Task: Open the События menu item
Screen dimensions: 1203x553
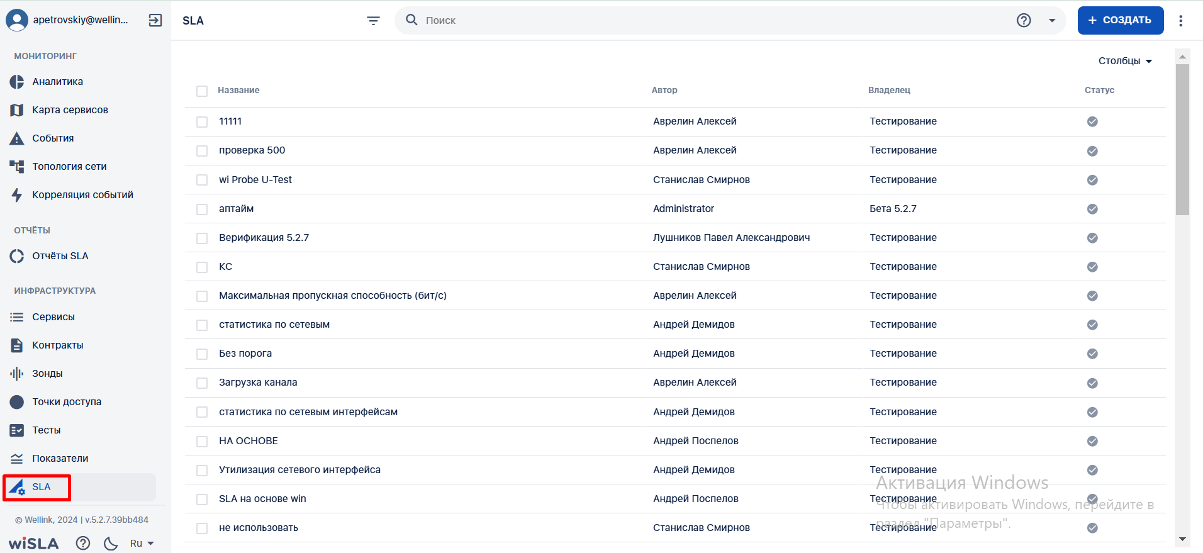Action: point(53,138)
